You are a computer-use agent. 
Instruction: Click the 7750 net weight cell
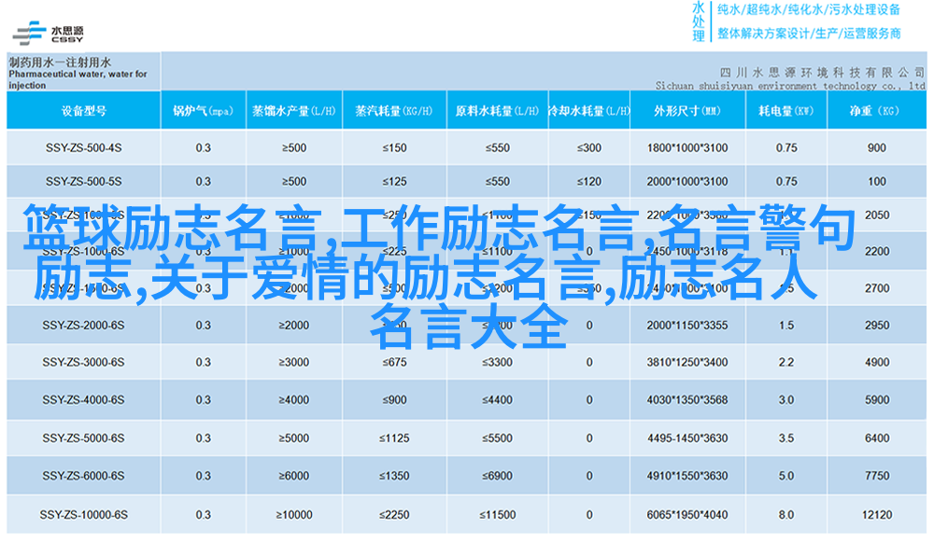(x=877, y=476)
